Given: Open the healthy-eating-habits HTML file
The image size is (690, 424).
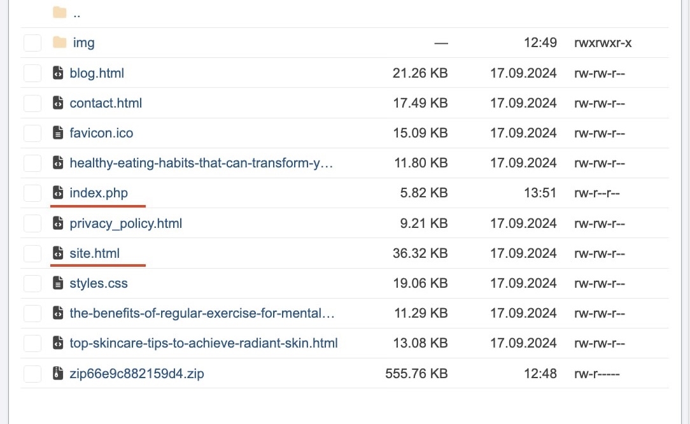Looking at the screenshot, I should coord(201,163).
